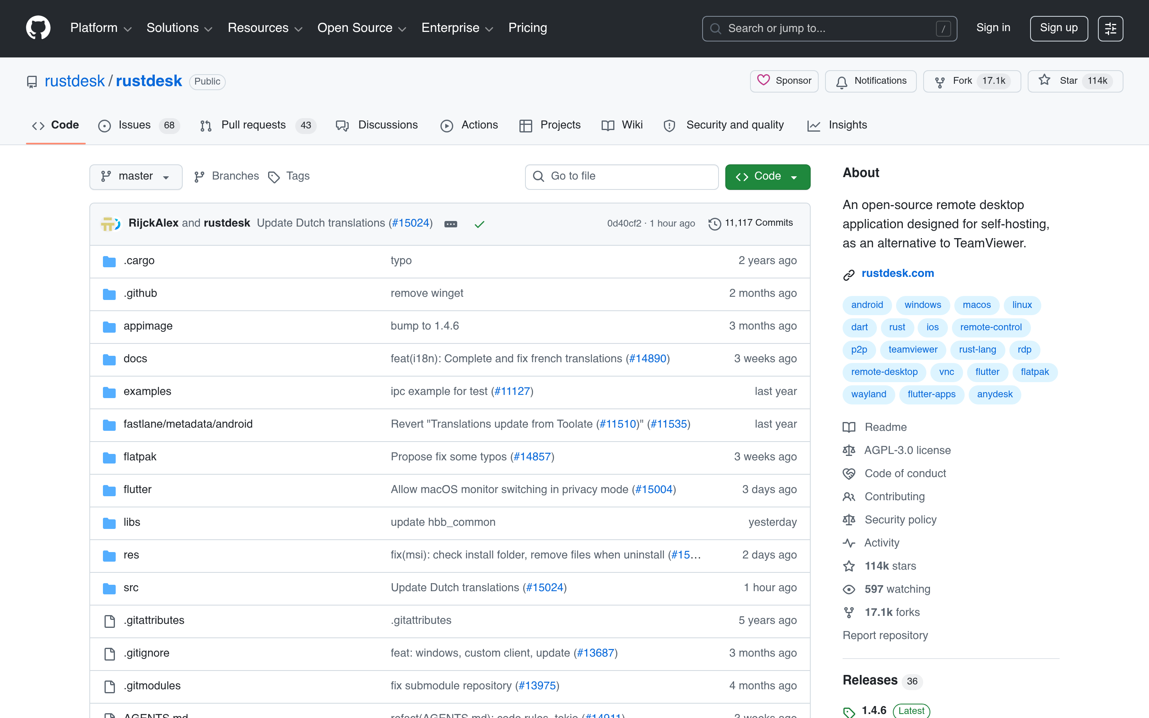Screen dimensions: 1149x718
Task: Click Report repository
Action: pos(885,636)
